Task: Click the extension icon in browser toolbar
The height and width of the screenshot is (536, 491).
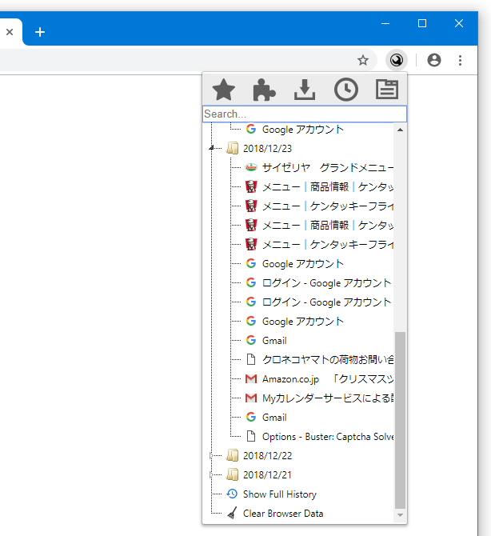Action: [397, 60]
